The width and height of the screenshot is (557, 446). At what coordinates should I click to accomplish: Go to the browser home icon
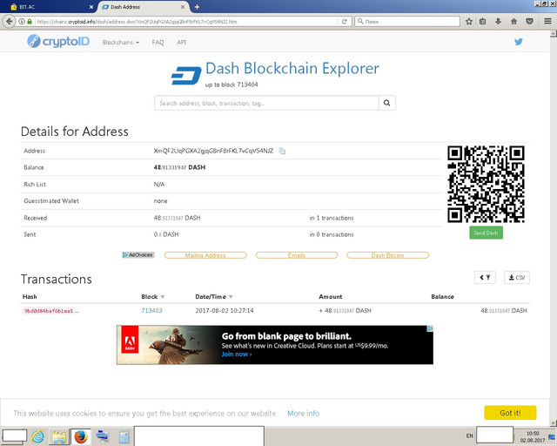[513, 21]
